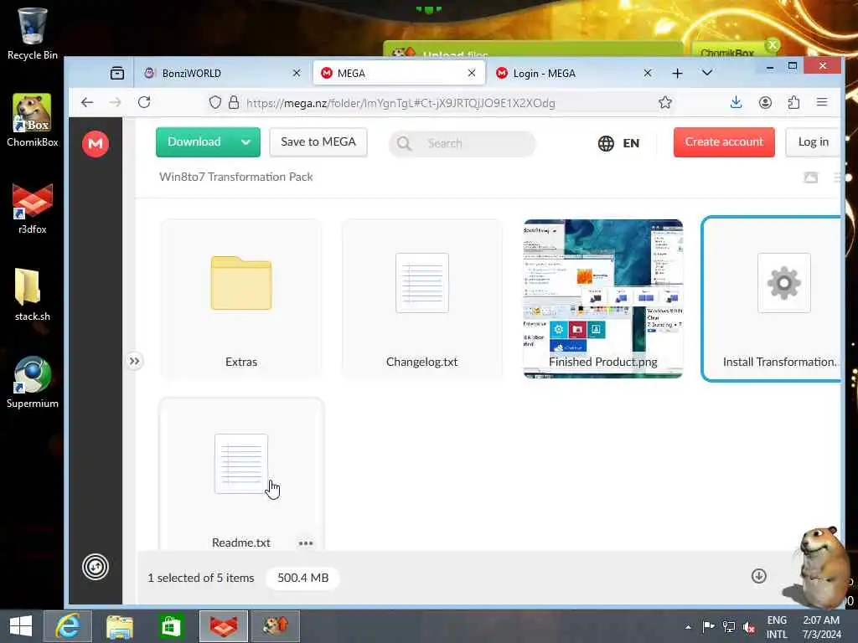Screen dimensions: 858x643
Task: Close the BonziWORLD tab
Action: click(x=297, y=73)
